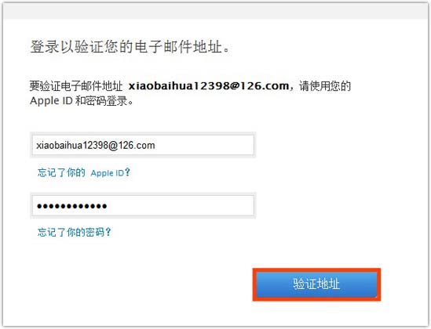This screenshot has width=431, height=329.
Task: Click the gray header bar at top
Action: (x=215, y=11)
